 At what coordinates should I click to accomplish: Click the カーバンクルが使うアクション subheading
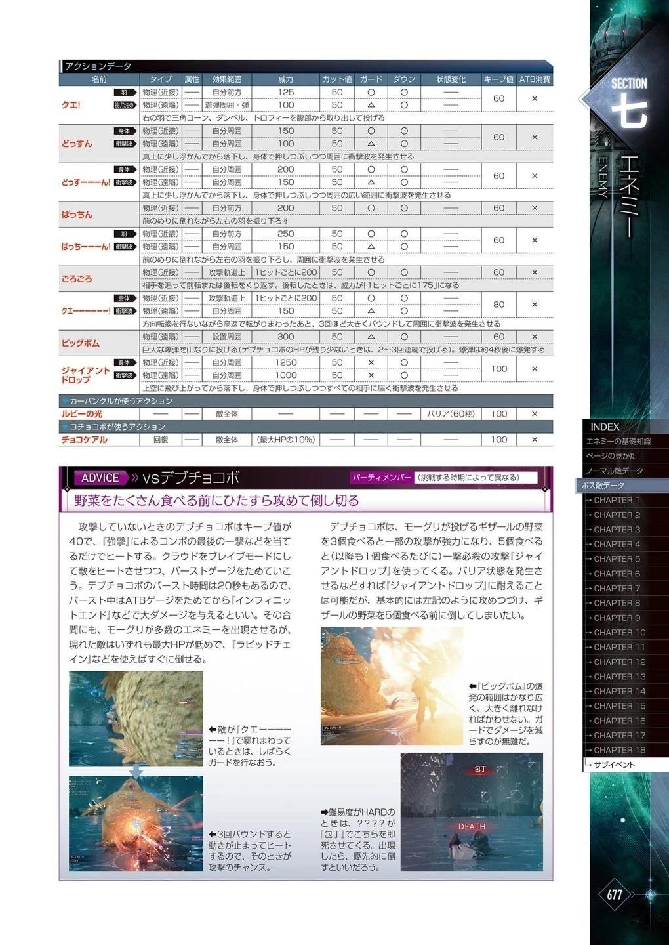(121, 401)
